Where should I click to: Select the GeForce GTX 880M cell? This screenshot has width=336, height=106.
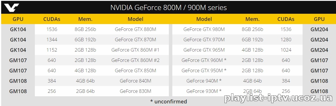[x=135, y=29]
